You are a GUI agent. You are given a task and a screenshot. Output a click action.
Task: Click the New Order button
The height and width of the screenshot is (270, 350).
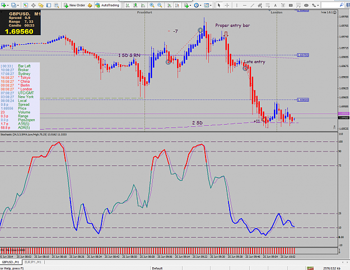pos(74,5)
